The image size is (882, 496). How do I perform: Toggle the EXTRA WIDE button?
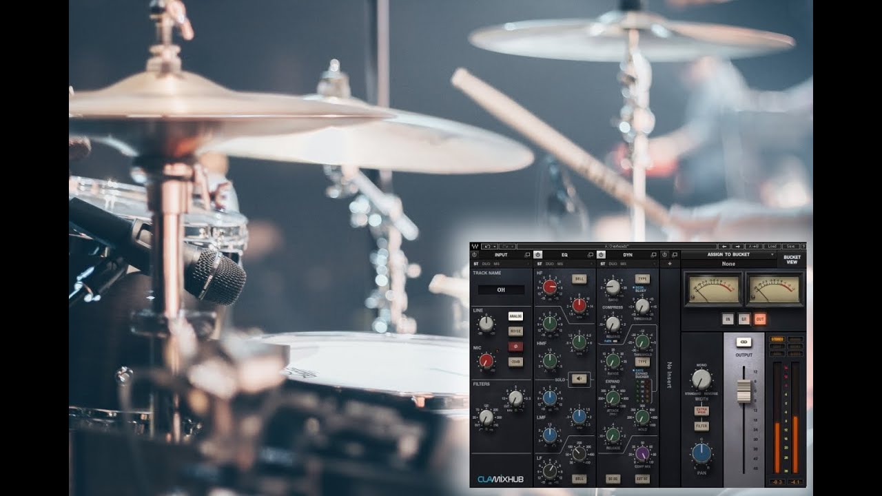(x=701, y=411)
